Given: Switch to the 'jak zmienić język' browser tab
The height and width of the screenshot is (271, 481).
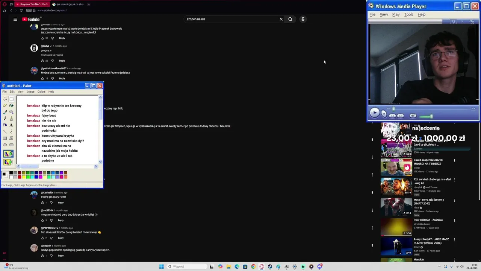Looking at the screenshot, I should [68, 4].
